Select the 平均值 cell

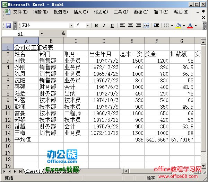(26, 139)
